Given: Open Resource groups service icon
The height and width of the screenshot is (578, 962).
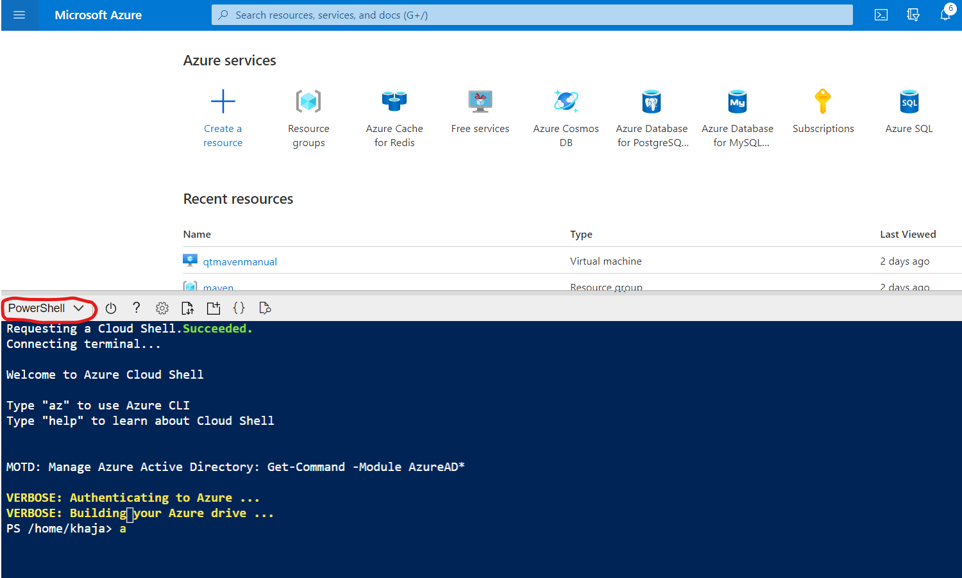Looking at the screenshot, I should (308, 101).
